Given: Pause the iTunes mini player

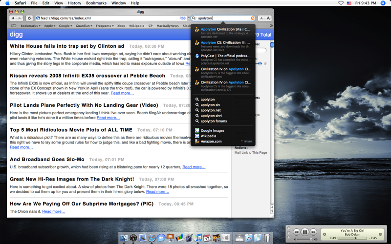Looking at the screenshot, I should pyautogui.click(x=305, y=232).
